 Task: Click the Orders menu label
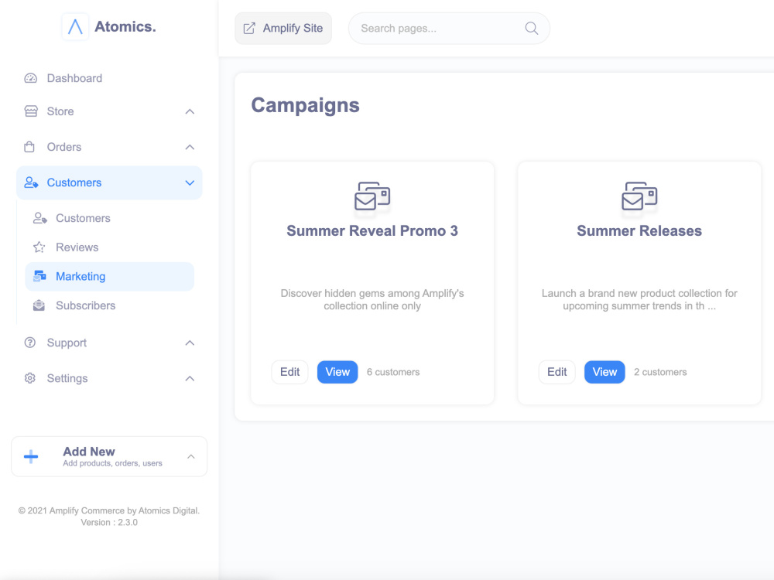tap(64, 147)
